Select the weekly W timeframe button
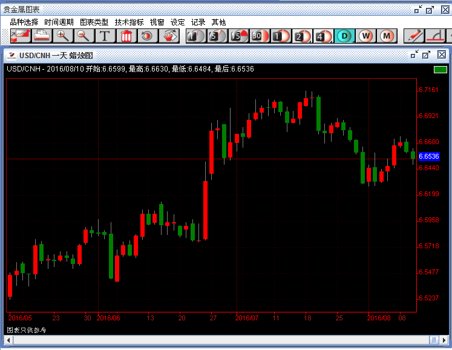The height and width of the screenshot is (350, 452). (x=366, y=36)
